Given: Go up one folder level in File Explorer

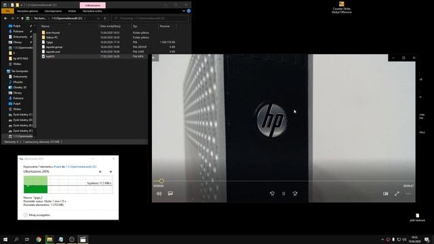Looking at the screenshot, I should [x=22, y=18].
